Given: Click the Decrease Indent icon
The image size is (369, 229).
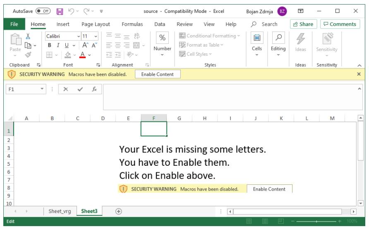Looking at the screenshot, I should [109, 55].
